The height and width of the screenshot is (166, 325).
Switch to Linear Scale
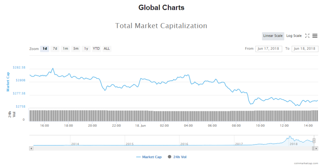pos(273,36)
